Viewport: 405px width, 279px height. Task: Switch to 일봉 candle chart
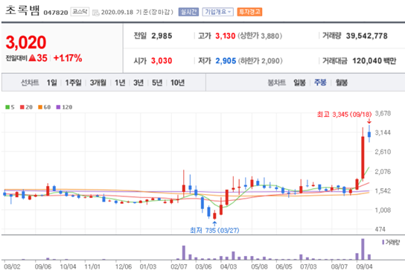[x=299, y=83]
